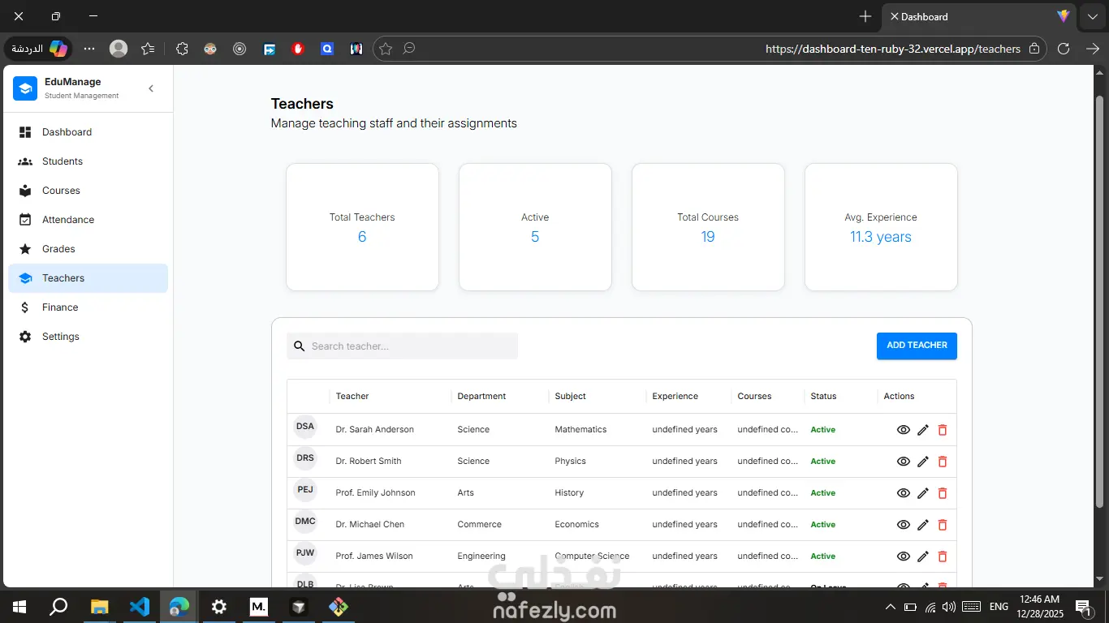The image size is (1109, 623).
Task: Click the blue Q extension icon
Action: click(327, 49)
